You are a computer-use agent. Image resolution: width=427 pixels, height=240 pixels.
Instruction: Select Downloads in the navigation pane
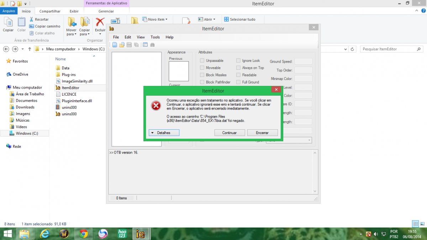click(x=25, y=107)
